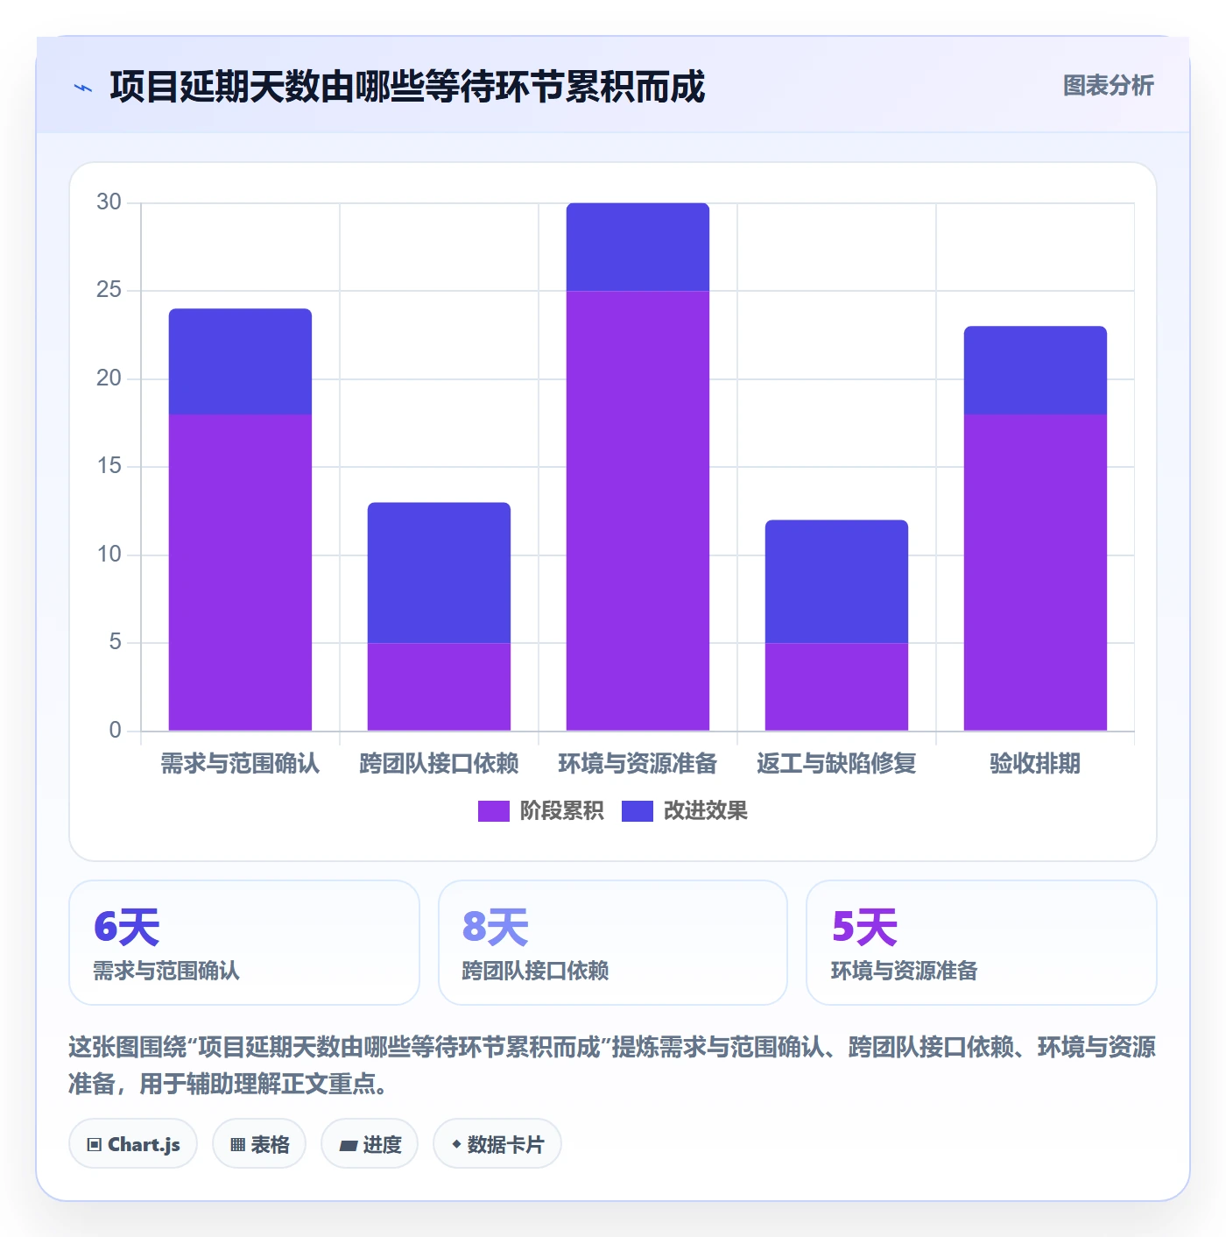Toggle the 阶段累积 legend color swatch
Screen dimensions: 1226x1237
click(x=493, y=811)
